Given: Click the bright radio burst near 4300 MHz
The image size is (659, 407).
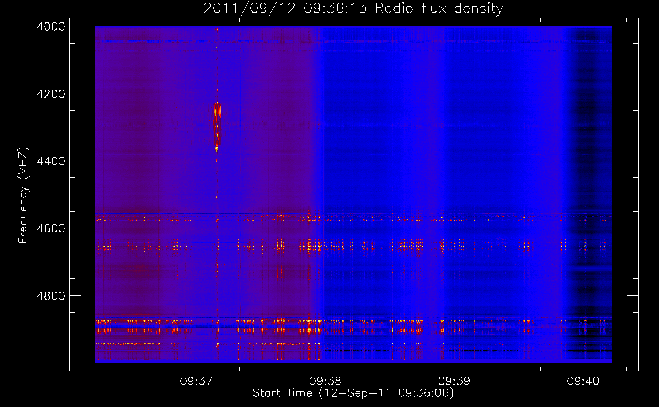Looking at the screenshot, I should [x=217, y=127].
